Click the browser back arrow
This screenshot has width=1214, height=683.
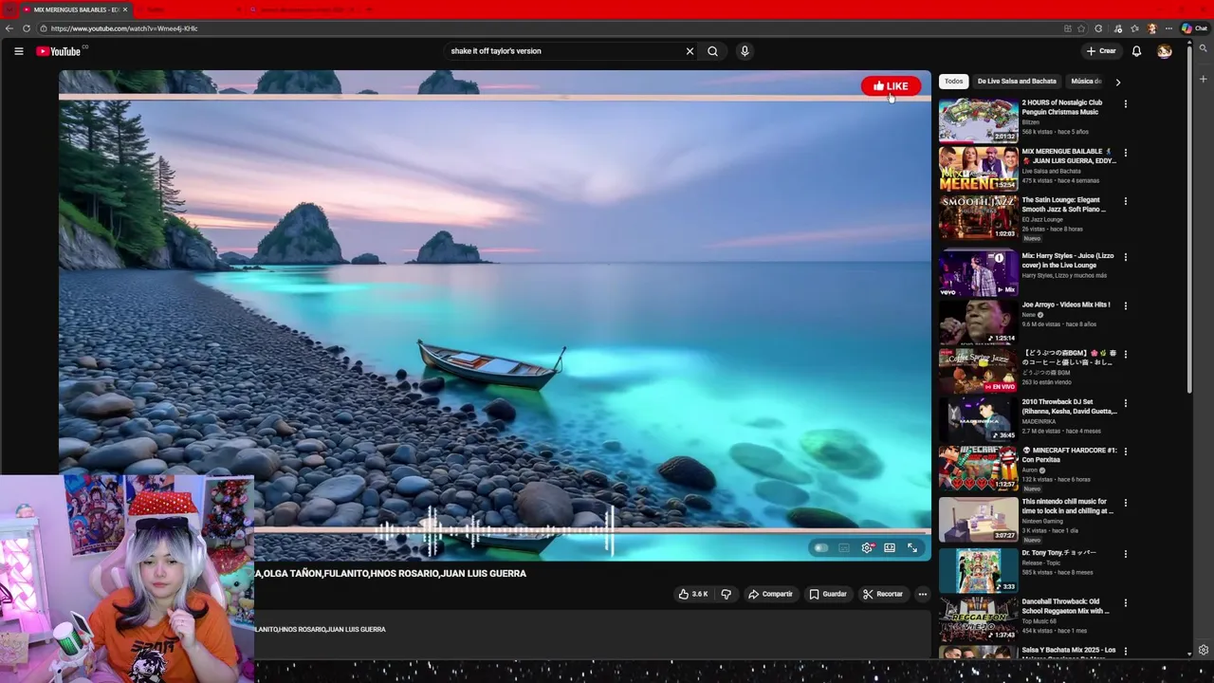click(x=9, y=28)
